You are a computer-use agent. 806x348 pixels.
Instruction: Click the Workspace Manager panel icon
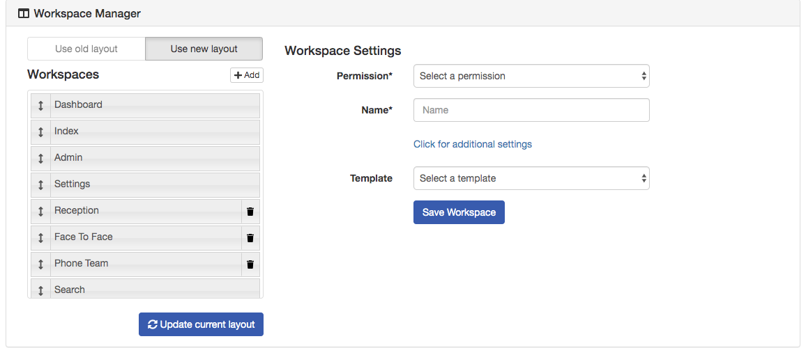(24, 13)
